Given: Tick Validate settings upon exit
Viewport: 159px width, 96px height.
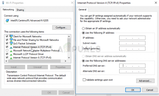Looking at the screenshot, I should point(84,80).
